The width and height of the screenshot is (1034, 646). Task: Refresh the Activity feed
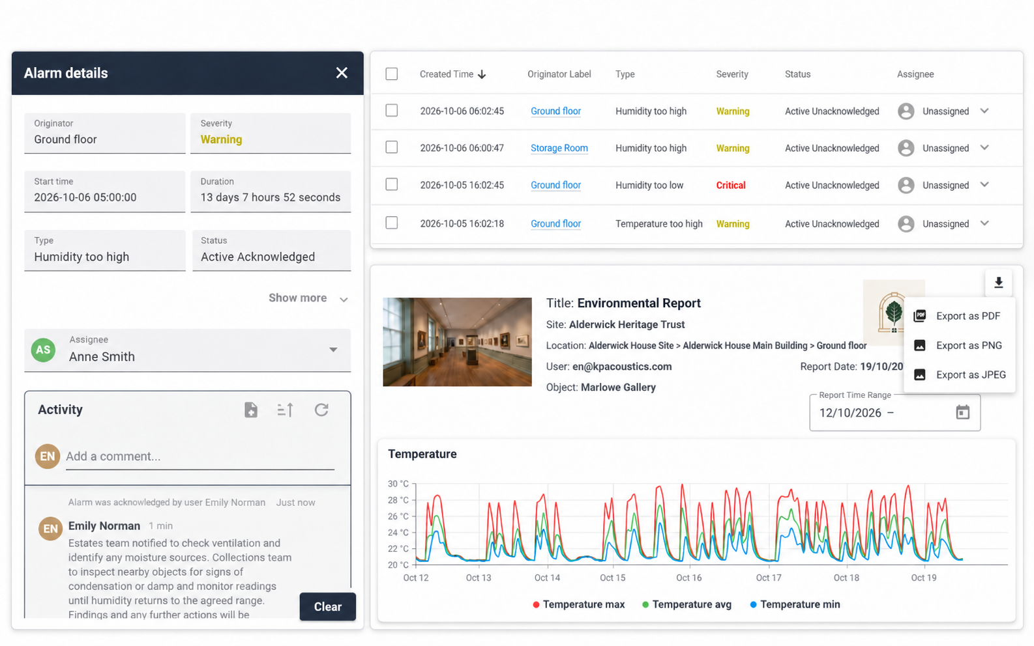[321, 410]
